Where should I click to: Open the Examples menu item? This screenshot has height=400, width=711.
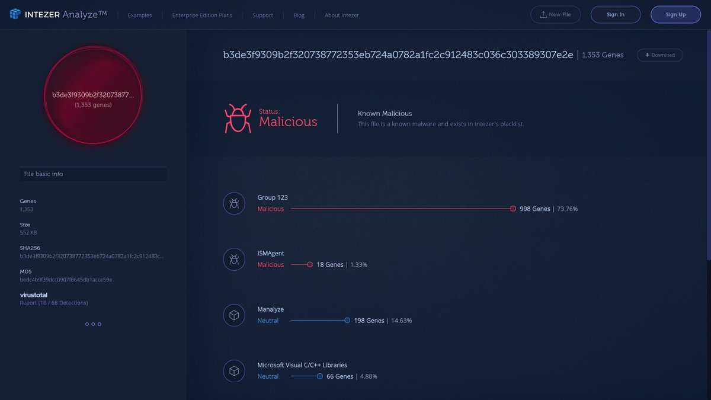click(140, 15)
